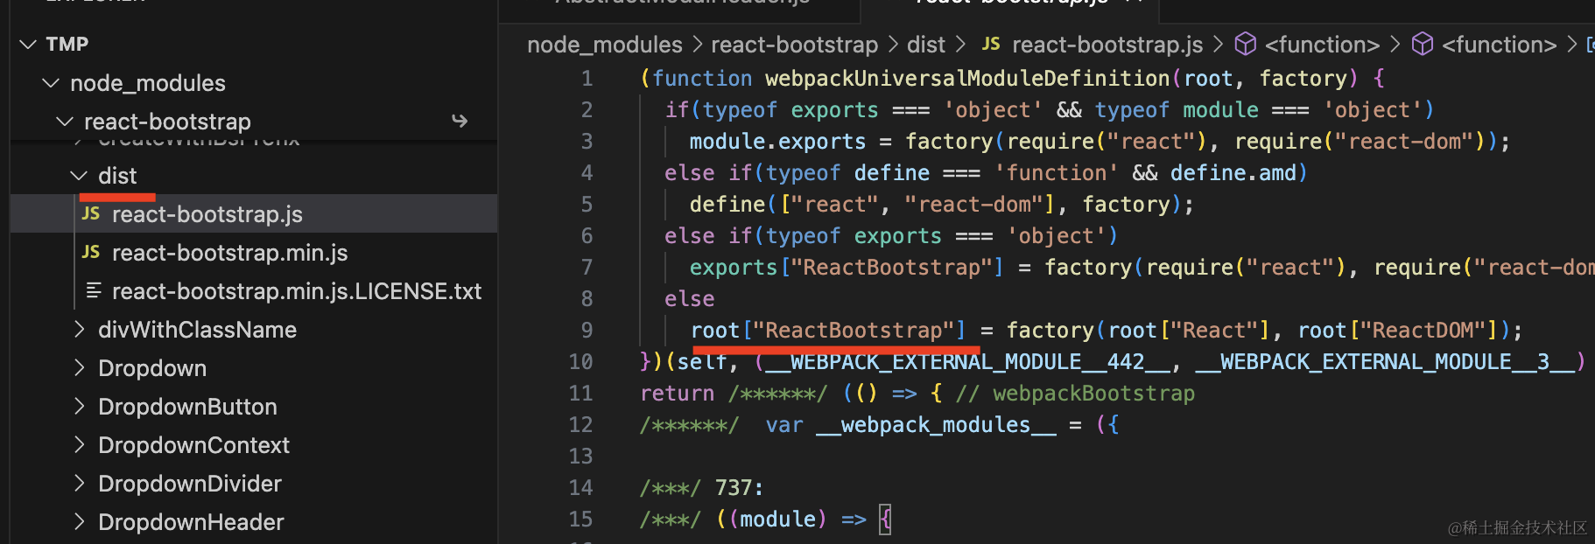Expand the DropdownButton folder

[79, 406]
